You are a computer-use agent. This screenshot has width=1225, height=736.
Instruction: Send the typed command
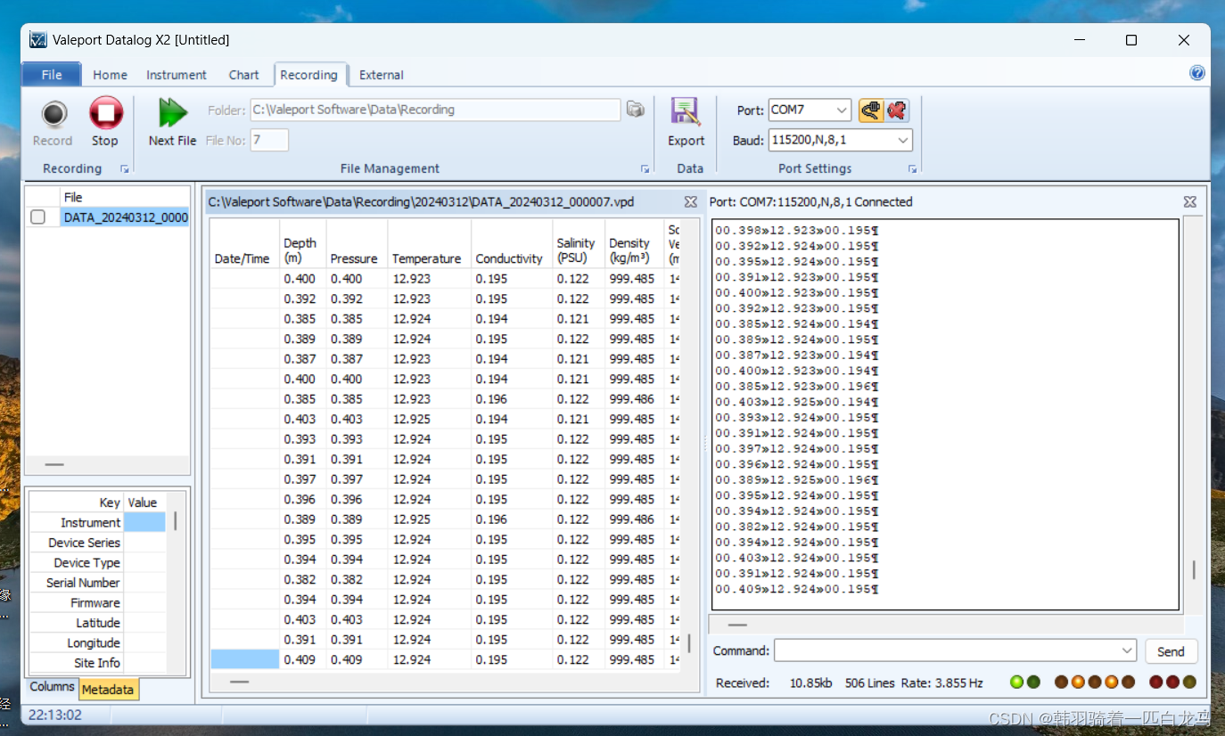1171,651
